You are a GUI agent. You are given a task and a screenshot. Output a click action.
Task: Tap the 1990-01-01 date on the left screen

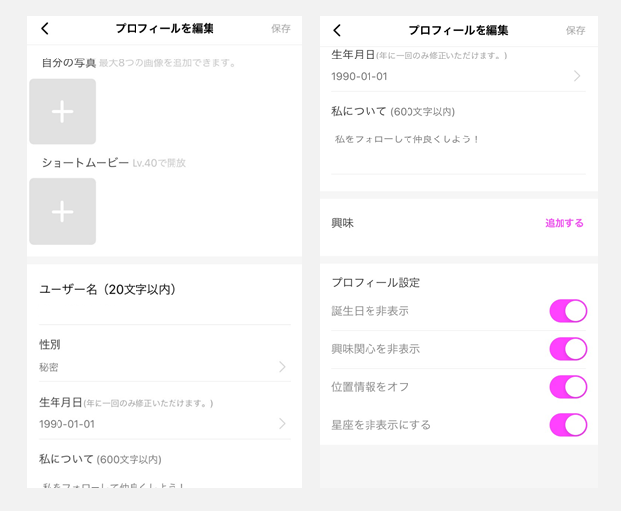[66, 424]
